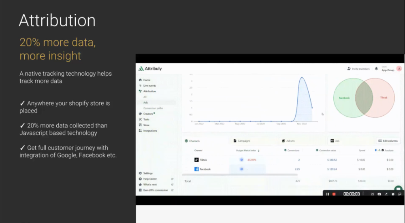
Task: Pause the screen recording
Action: pos(328,194)
